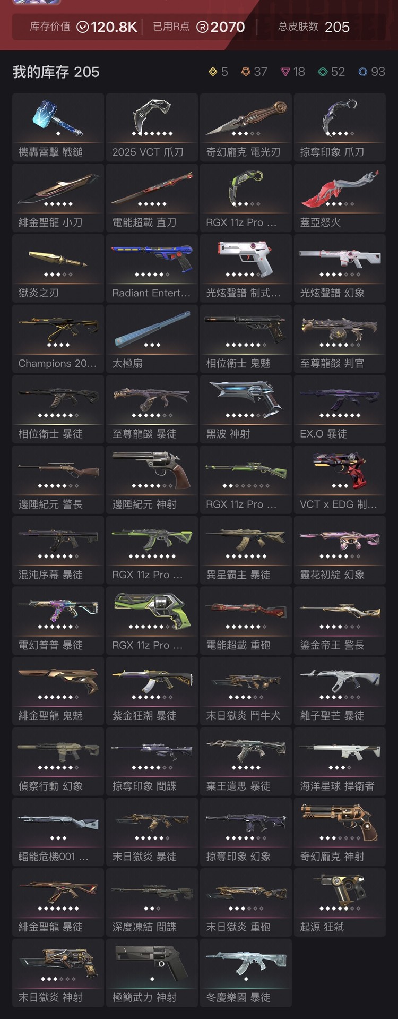Select the 冬慶樂園 暴徒 skin card
Viewport: 398px width, 1019px height.
tap(246, 973)
